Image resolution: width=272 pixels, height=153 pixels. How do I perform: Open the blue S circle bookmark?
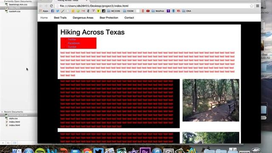point(173,11)
